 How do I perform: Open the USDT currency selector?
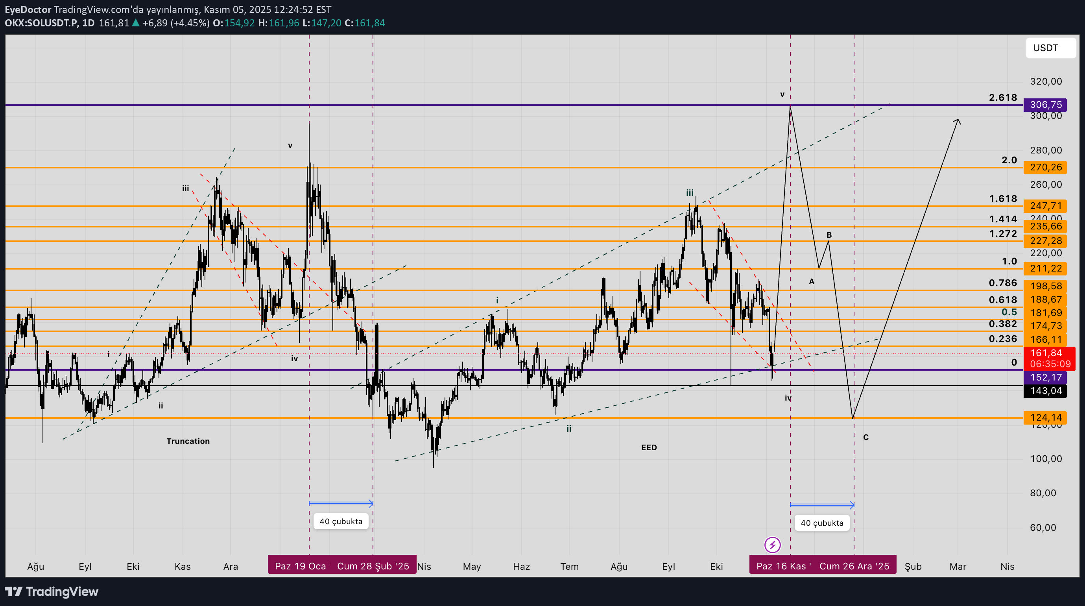point(1050,48)
